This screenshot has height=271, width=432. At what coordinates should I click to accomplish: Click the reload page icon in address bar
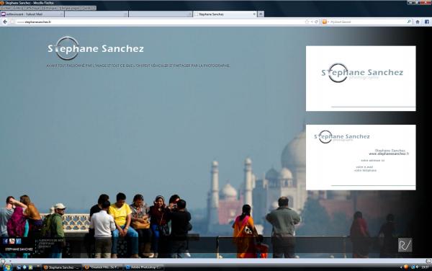pyautogui.click(x=317, y=22)
